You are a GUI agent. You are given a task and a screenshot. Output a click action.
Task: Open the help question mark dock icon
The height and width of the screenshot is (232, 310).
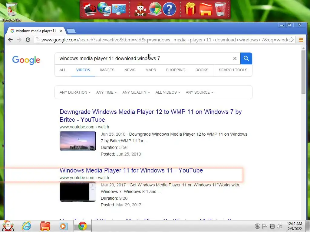170,9
